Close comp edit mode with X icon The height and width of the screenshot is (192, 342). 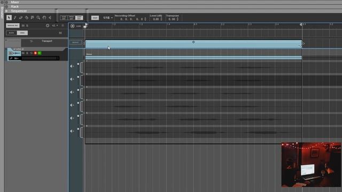coord(73,26)
